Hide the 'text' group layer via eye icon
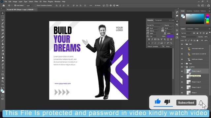This screenshot has height=118, width=211. [182, 44]
